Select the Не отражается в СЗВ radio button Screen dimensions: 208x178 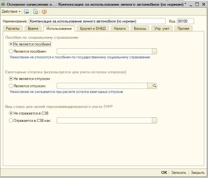click(x=11, y=113)
